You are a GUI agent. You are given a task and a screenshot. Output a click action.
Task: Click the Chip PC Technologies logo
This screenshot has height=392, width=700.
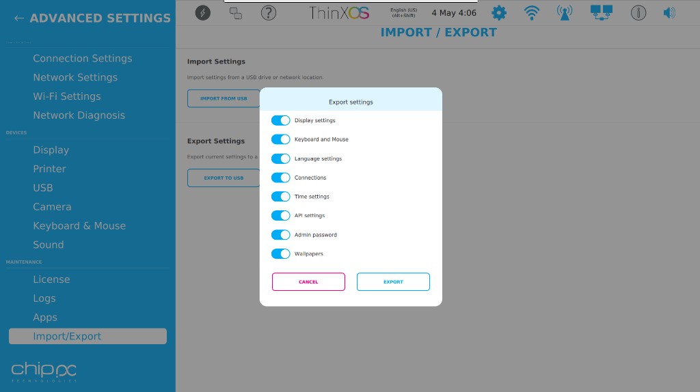(x=44, y=372)
